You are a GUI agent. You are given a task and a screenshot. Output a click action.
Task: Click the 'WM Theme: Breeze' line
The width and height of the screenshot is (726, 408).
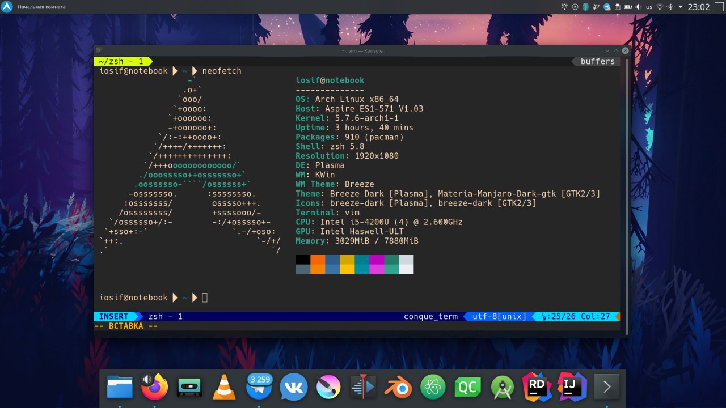point(335,184)
